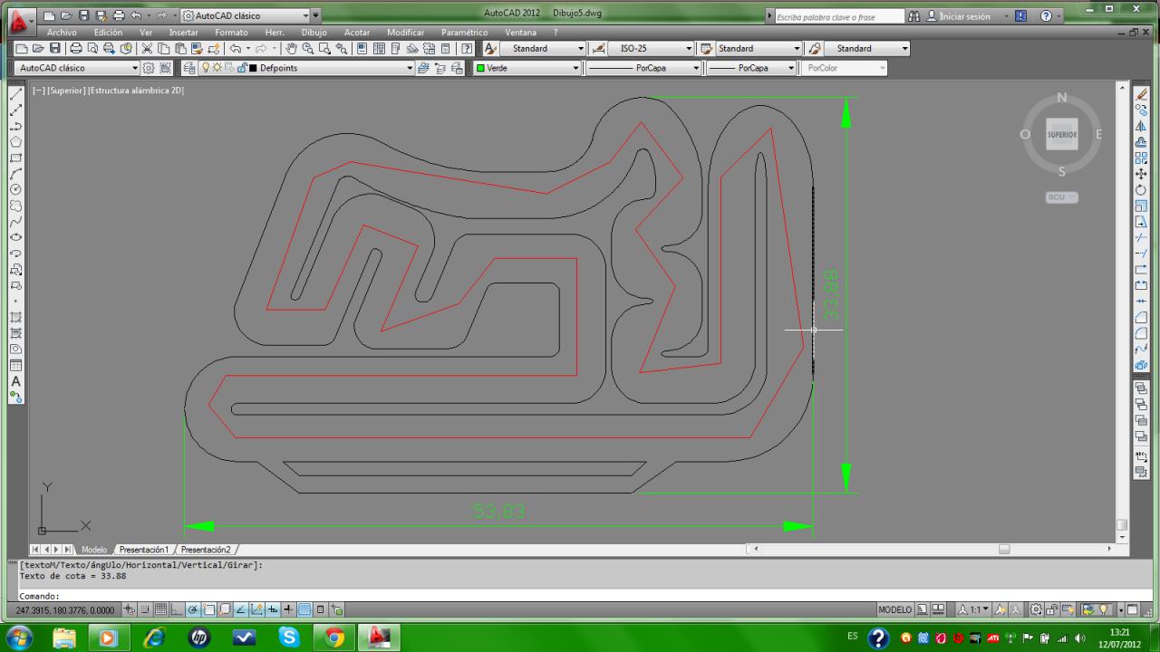Open the Standard text style dropdown

point(543,48)
